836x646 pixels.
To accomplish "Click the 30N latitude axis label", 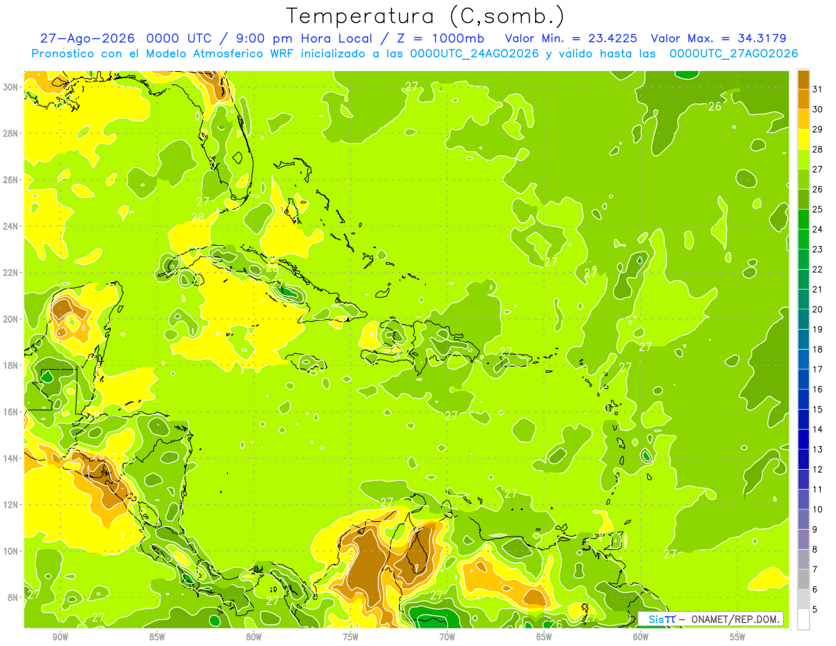I will pos(12,87).
